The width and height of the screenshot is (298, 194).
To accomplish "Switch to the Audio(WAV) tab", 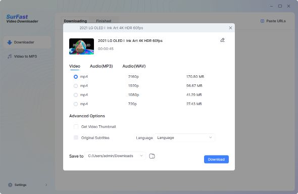I will tap(134, 66).
